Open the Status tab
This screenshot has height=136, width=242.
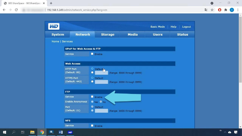pyautogui.click(x=182, y=35)
